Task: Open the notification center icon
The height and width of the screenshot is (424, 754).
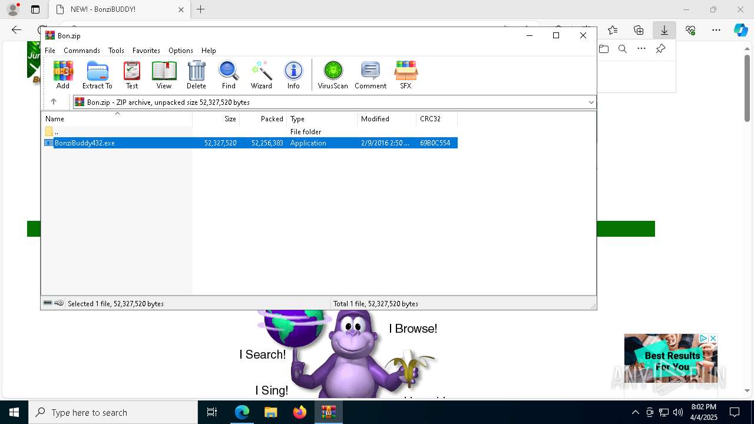Action: coord(735,412)
